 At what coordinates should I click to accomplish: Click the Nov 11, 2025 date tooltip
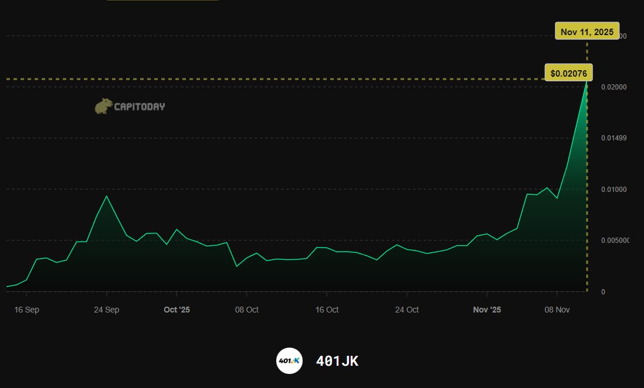(x=587, y=31)
